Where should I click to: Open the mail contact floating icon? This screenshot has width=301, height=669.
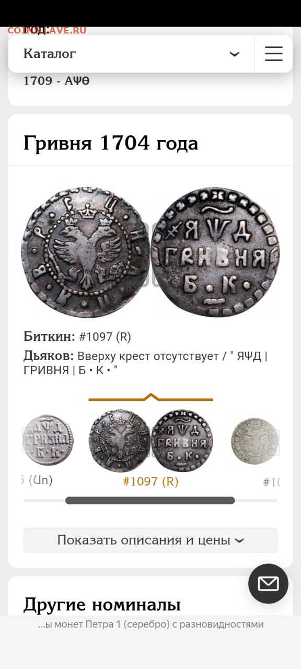click(x=268, y=584)
